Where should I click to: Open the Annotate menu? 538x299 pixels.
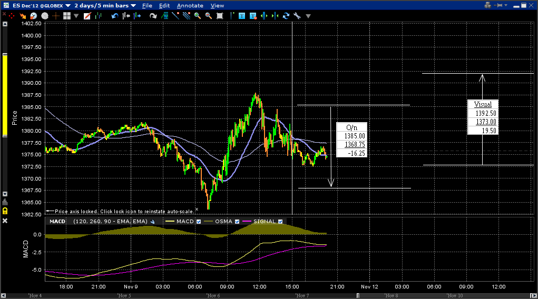[190, 5]
